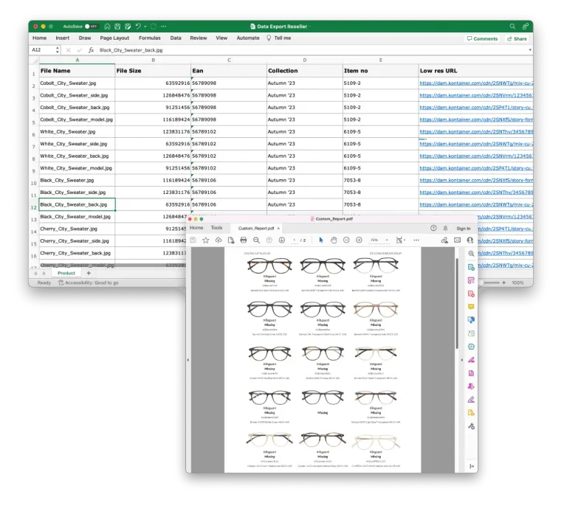Open the Insert ribbon tab
Screen dimensions: 567x506
[x=62, y=38]
